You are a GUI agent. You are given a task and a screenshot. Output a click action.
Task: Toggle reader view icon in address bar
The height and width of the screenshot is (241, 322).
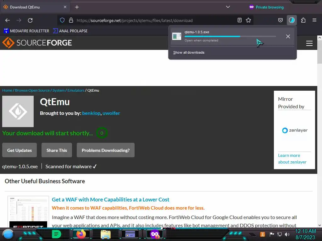click(239, 20)
